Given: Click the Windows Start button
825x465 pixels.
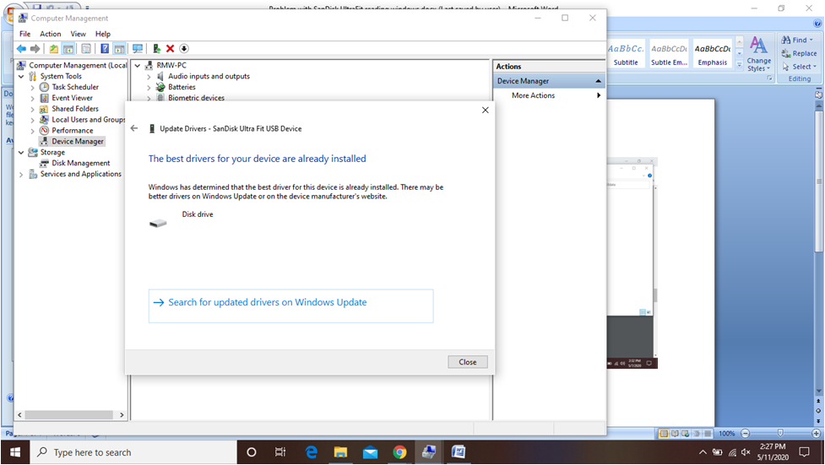Looking at the screenshot, I should 15,452.
